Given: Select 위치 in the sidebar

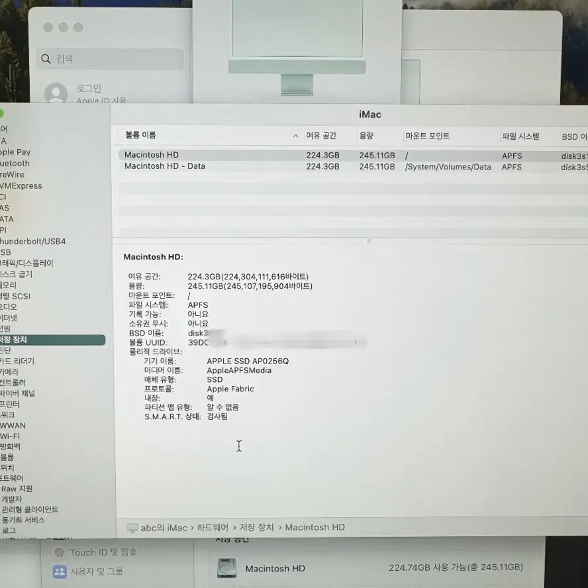Looking at the screenshot, I should point(7,467).
